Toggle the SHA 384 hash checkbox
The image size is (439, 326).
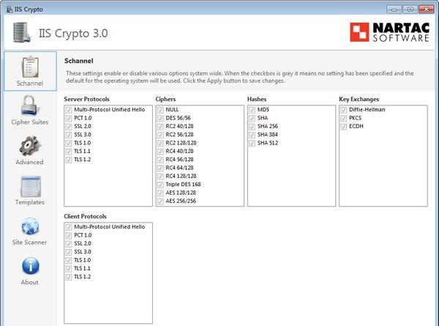[x=252, y=135]
